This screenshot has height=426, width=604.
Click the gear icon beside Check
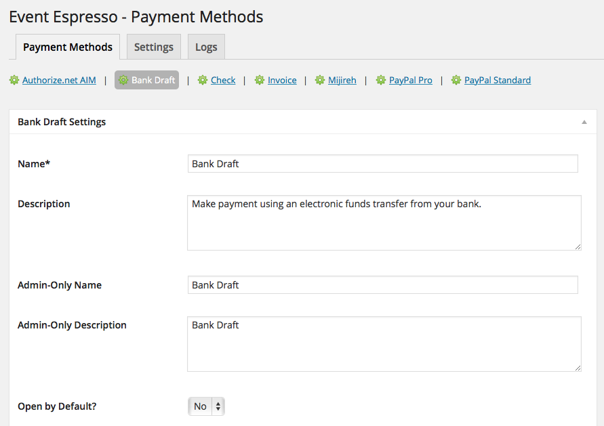(203, 80)
